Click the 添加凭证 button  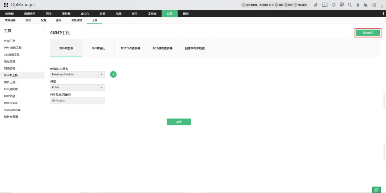tap(368, 33)
